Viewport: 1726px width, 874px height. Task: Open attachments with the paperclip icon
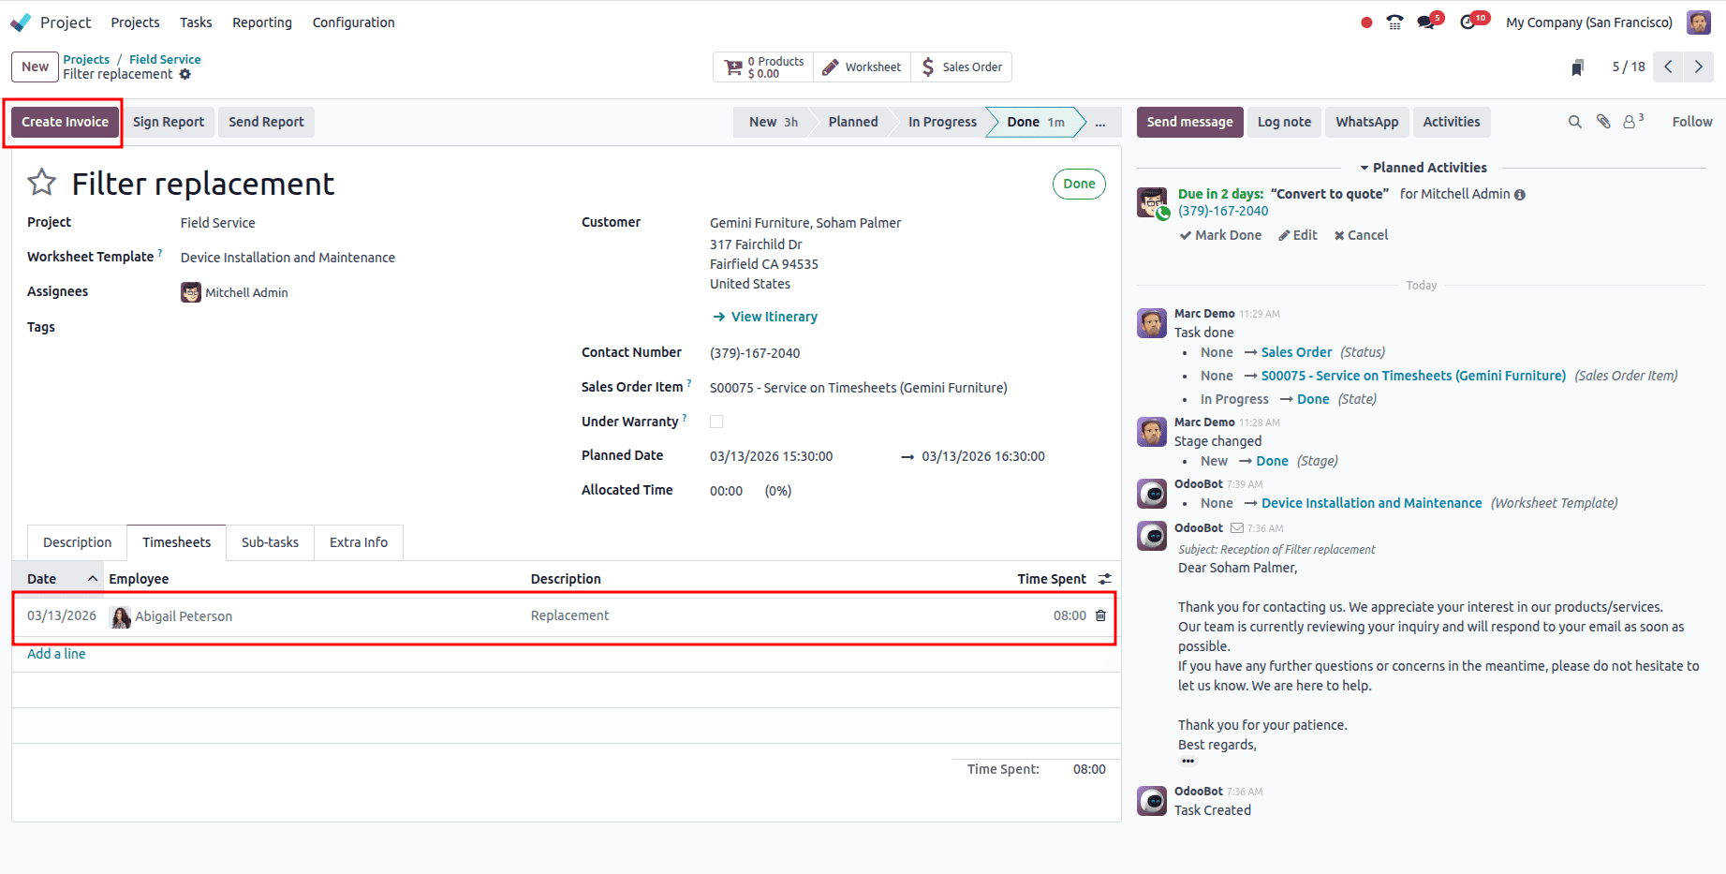click(x=1602, y=122)
